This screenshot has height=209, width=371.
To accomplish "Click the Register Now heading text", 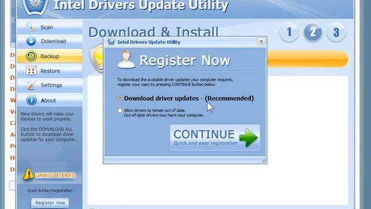I will [185, 60].
